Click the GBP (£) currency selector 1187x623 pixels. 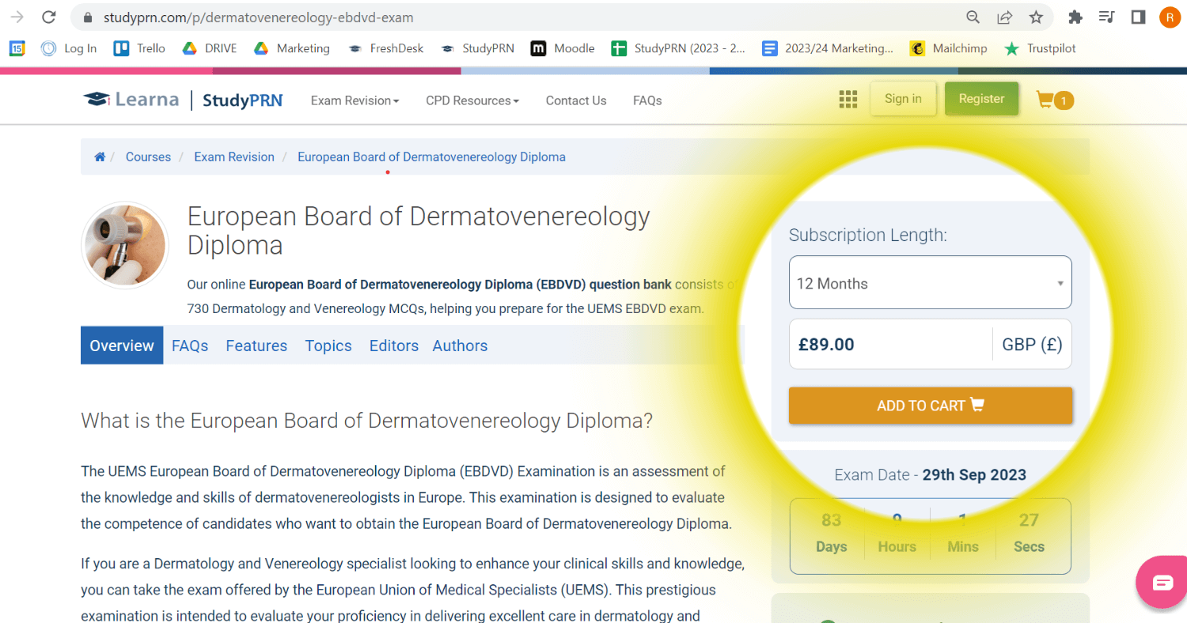pos(1032,344)
